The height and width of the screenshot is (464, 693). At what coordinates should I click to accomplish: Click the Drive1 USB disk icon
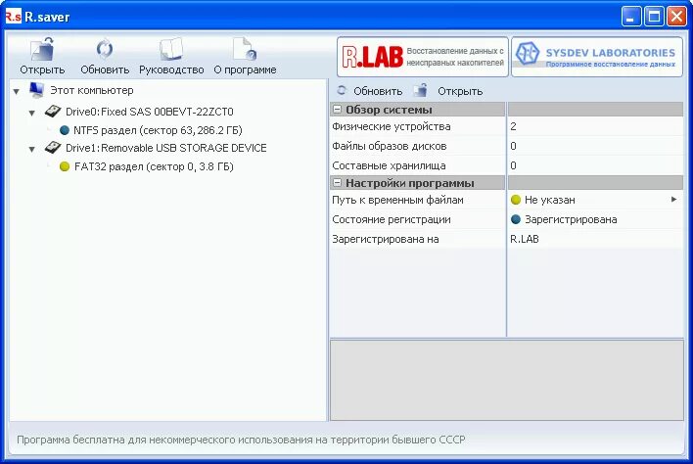53,148
